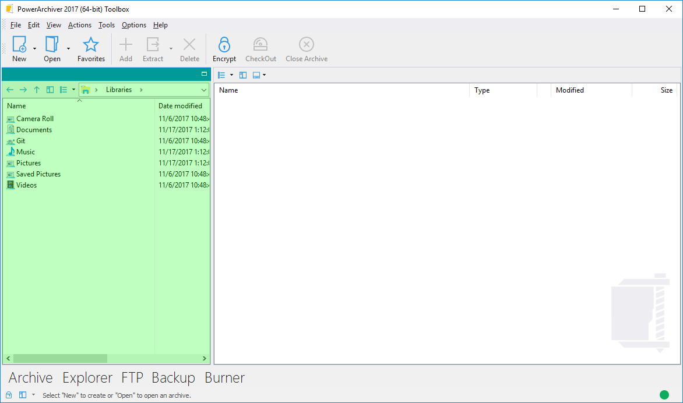Open the address bar history dropdown
The width and height of the screenshot is (683, 403).
click(204, 90)
